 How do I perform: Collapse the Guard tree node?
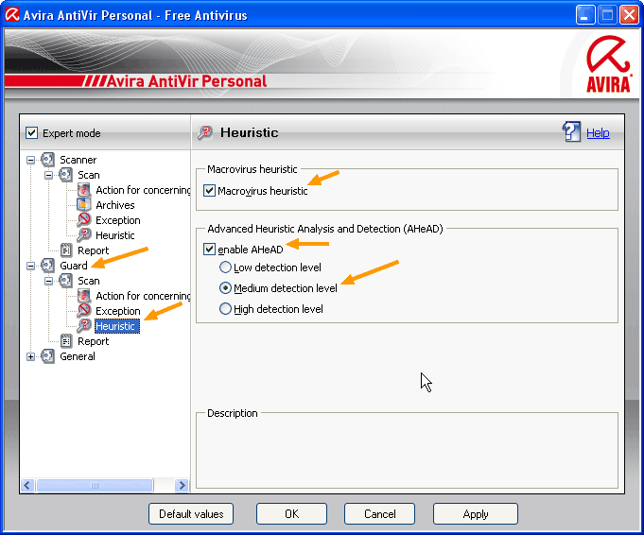tap(31, 266)
